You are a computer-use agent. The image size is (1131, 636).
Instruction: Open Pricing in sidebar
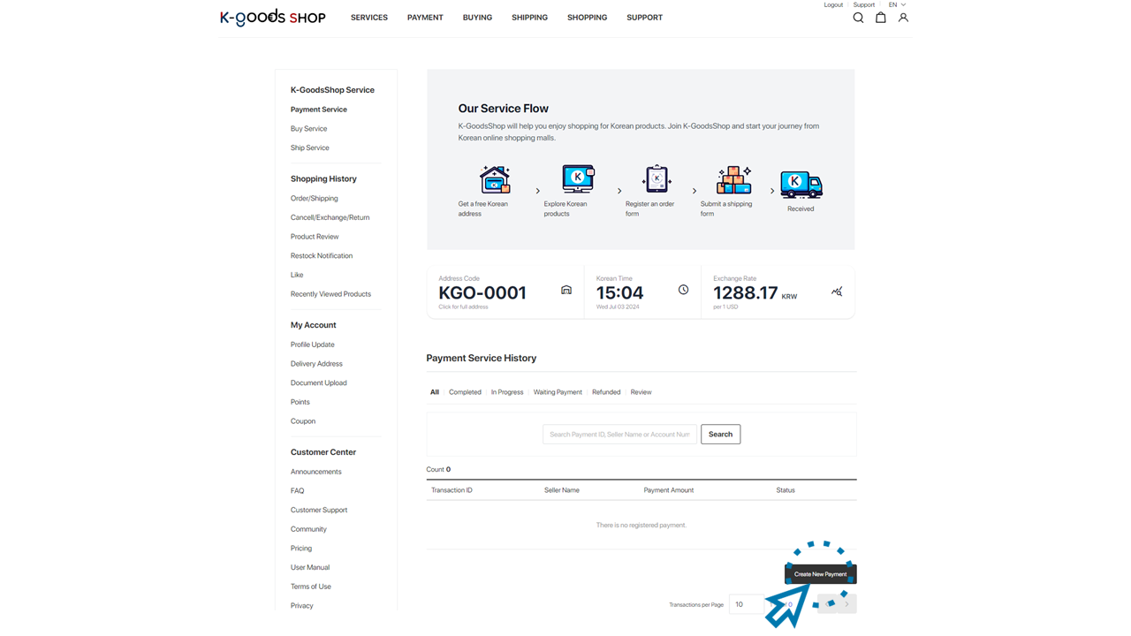click(301, 549)
